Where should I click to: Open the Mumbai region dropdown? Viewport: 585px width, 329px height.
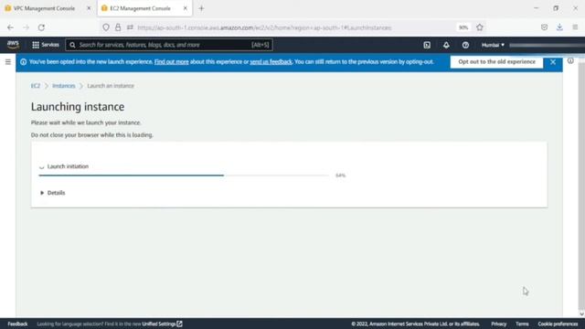(493, 45)
